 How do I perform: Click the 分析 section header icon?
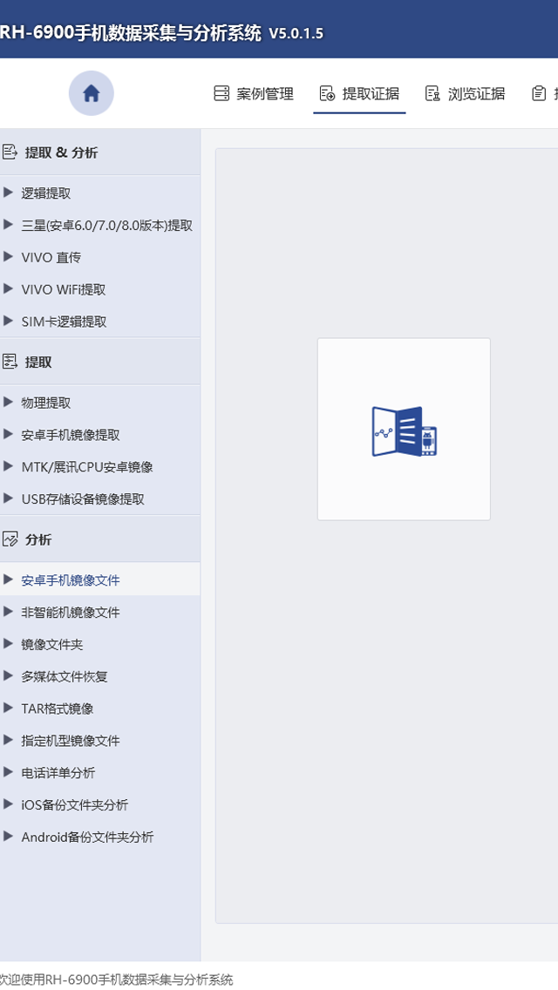point(10,539)
